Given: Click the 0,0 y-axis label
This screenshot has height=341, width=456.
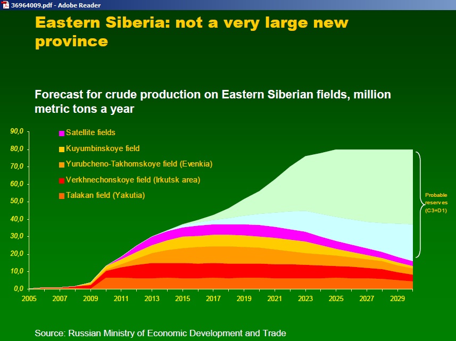Looking at the screenshot, I should tap(19, 289).
